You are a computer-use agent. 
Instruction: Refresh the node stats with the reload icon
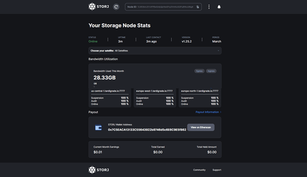click(x=116, y=7)
